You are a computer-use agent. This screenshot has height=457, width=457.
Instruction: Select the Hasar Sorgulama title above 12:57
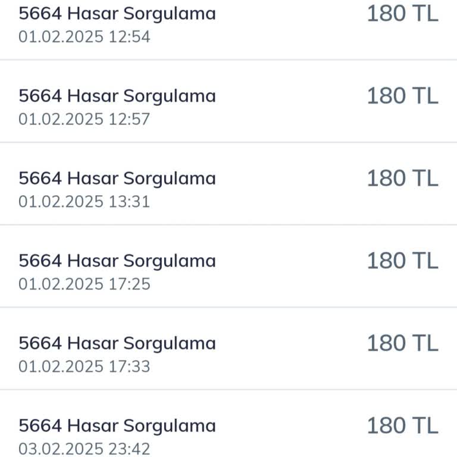(x=117, y=96)
